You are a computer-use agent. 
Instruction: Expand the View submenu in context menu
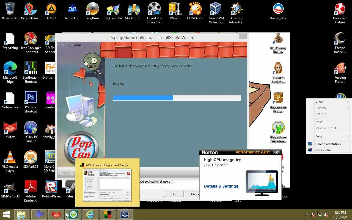(x=329, y=102)
